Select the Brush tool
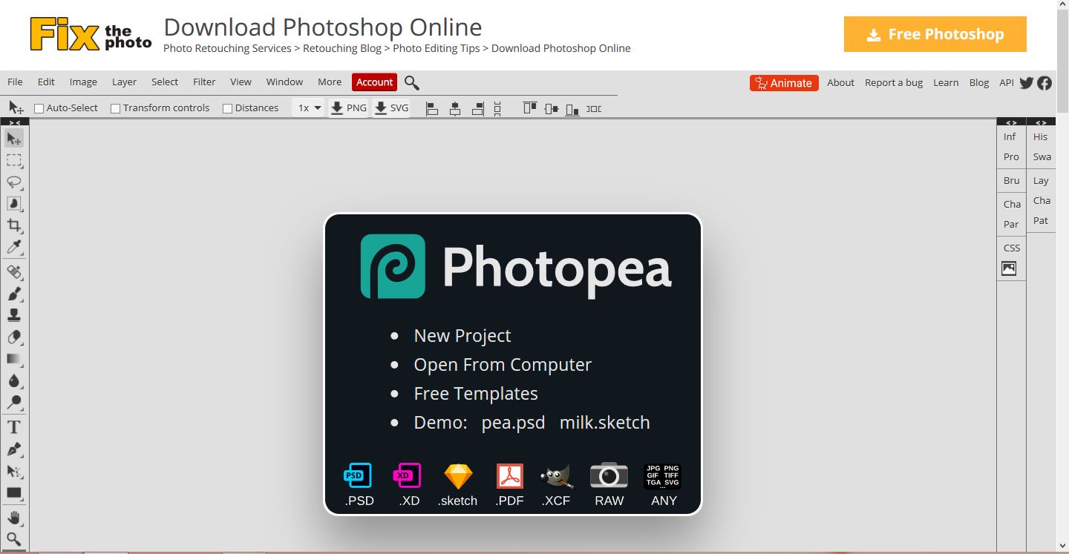The width and height of the screenshot is (1069, 554). [x=14, y=294]
